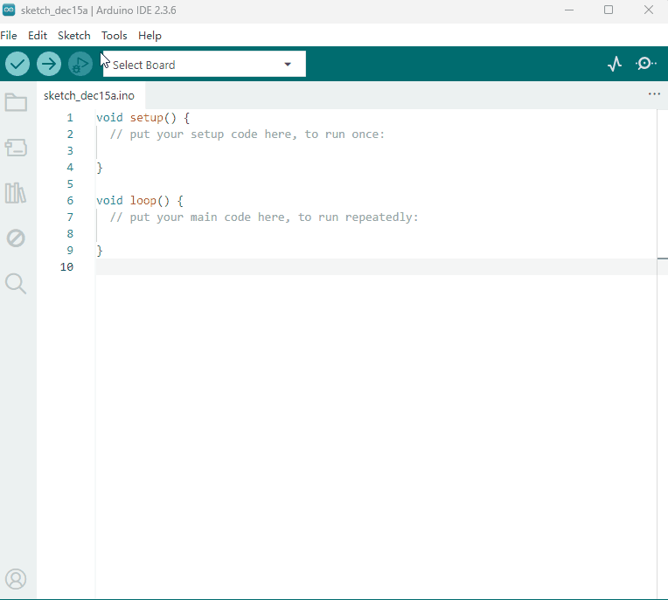
Task: Open the File menu
Action: click(x=9, y=36)
